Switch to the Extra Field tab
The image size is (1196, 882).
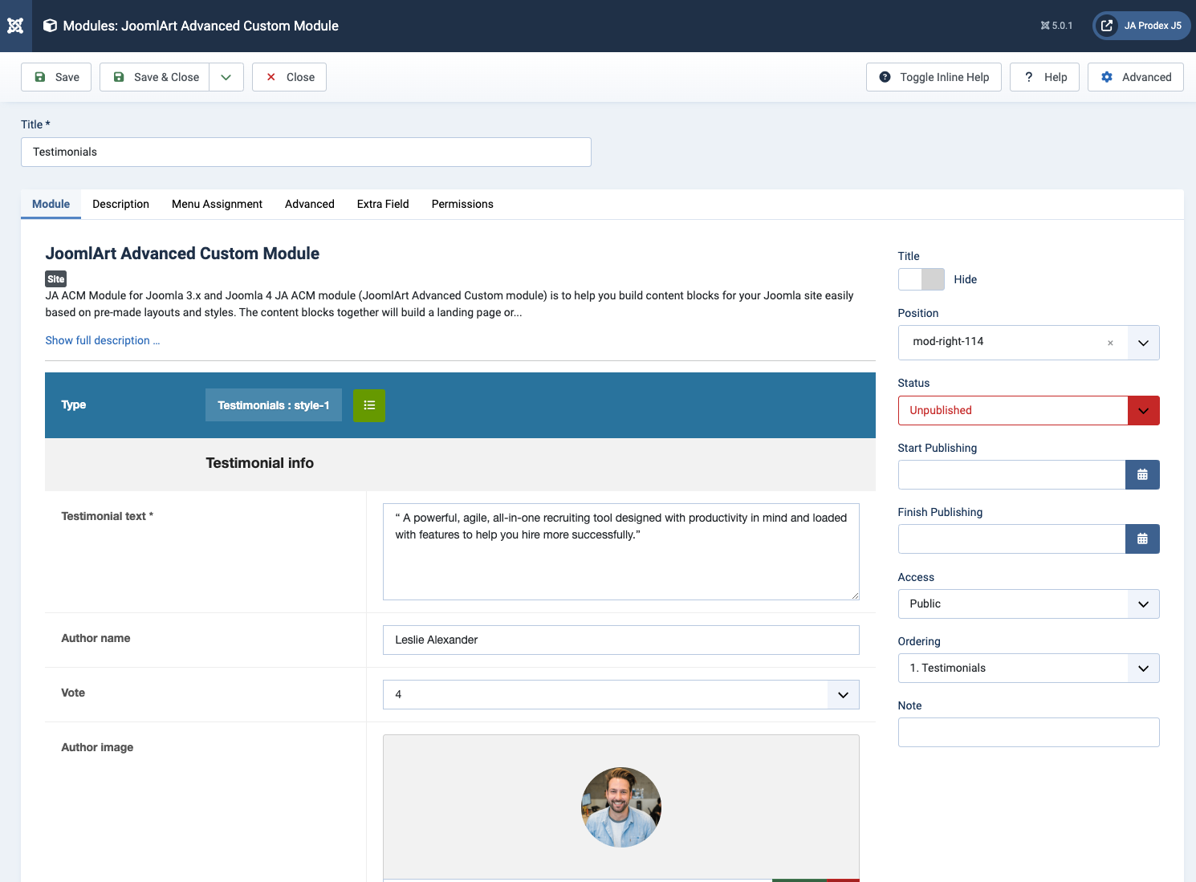(383, 204)
